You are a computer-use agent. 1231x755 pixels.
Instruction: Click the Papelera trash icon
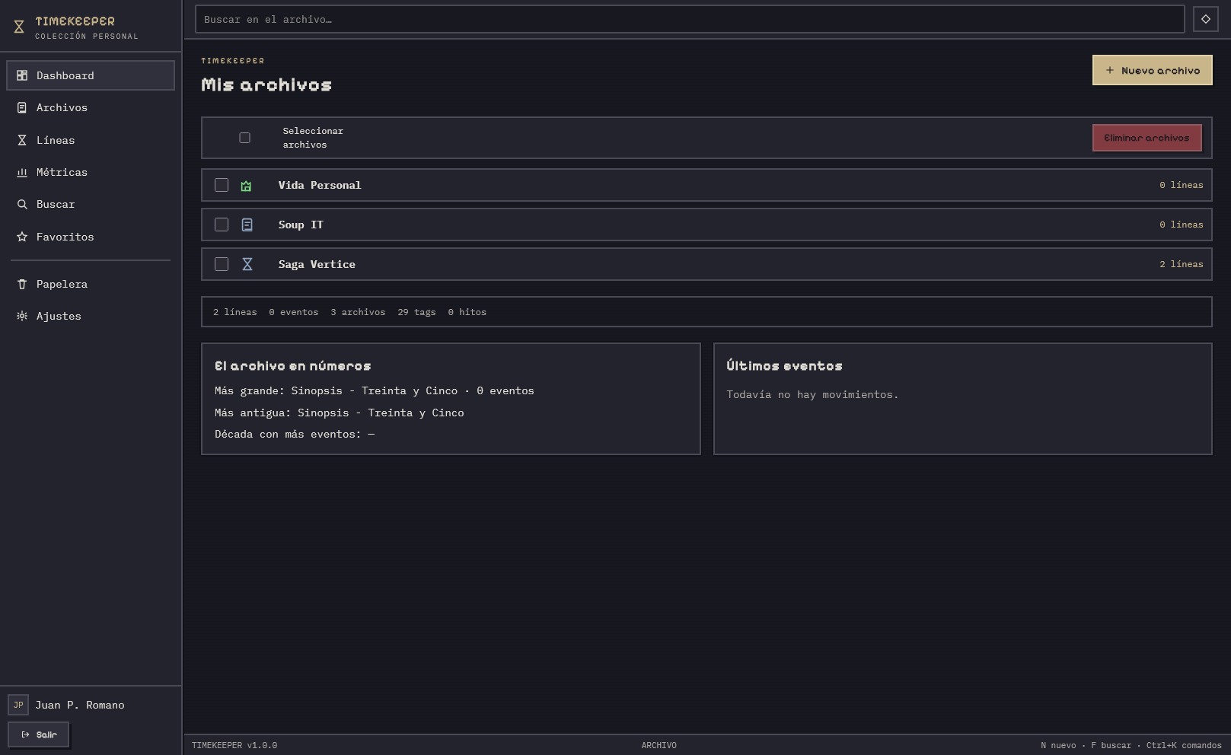click(x=22, y=284)
